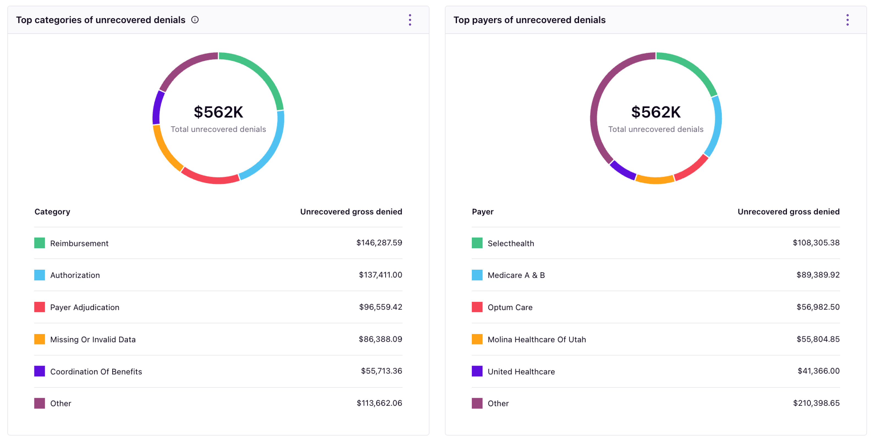Select the Coordination Of Benefits label
The height and width of the screenshot is (447, 876).
click(x=96, y=371)
